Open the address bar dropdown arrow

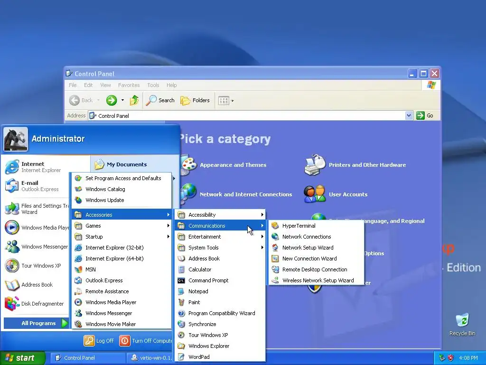point(409,115)
